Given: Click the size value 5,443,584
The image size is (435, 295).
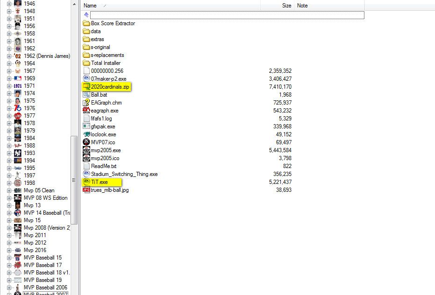Looking at the screenshot, I should [280, 150].
